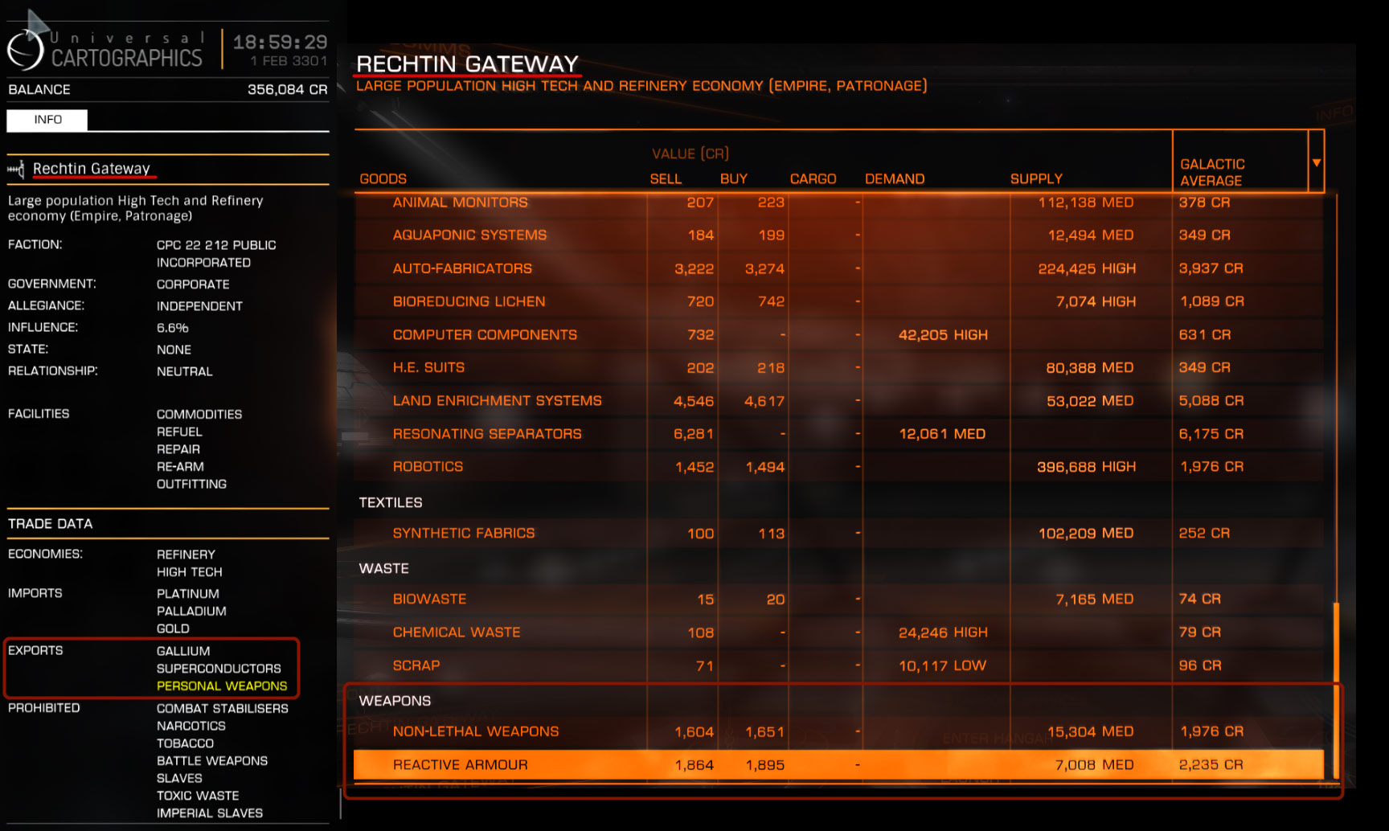Click the SELL column header
This screenshot has height=831, width=1389.
(x=666, y=178)
